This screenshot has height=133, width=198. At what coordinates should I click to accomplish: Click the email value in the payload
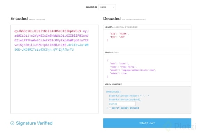pyautogui.click(x=138, y=70)
